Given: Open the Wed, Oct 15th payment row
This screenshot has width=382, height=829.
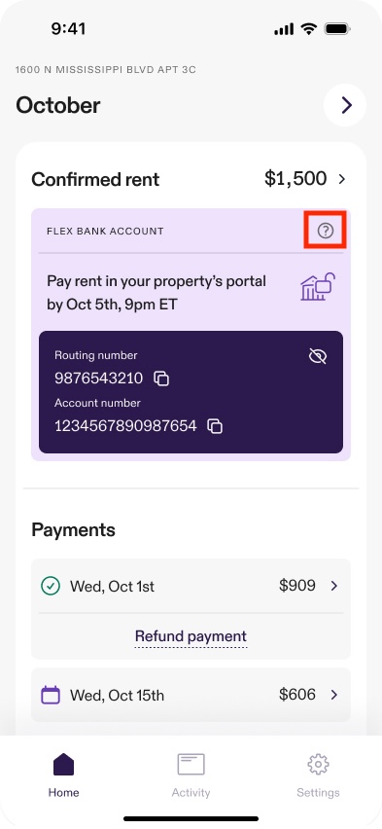Looking at the screenshot, I should coord(191,695).
